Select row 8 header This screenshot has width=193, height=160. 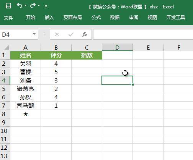coord(5,114)
